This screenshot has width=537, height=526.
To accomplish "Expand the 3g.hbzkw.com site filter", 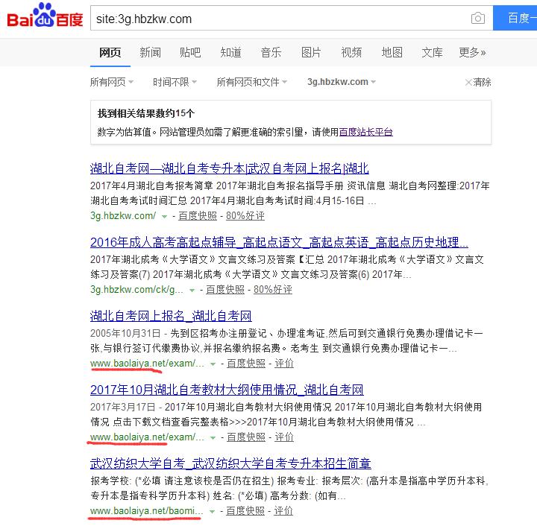I will pos(342,82).
